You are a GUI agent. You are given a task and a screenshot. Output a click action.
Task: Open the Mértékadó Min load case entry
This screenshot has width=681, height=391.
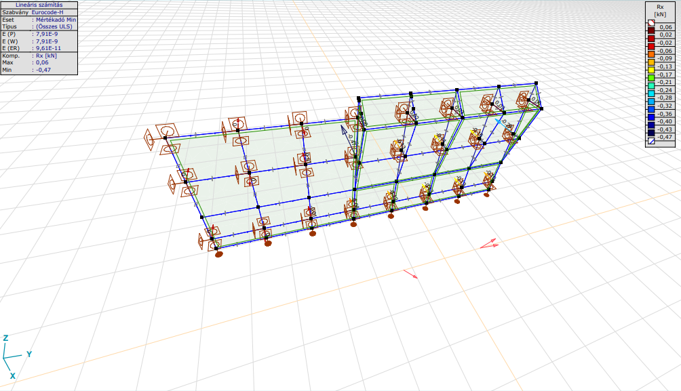(x=56, y=20)
